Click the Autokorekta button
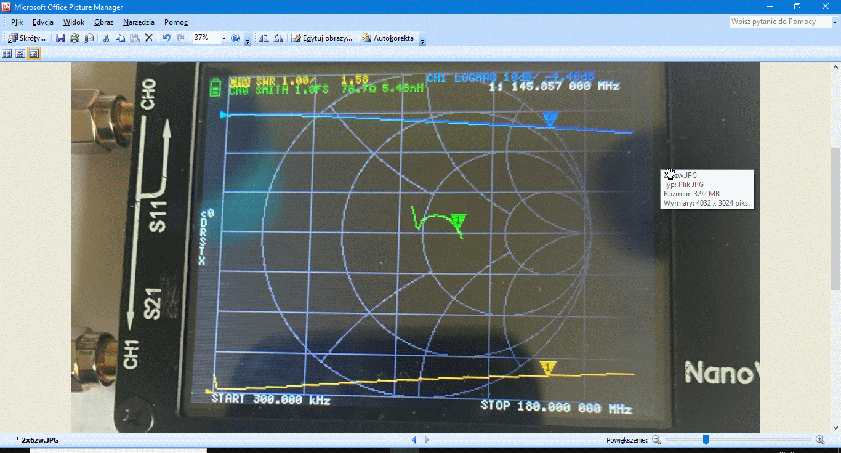The height and width of the screenshot is (453, 841). (x=388, y=38)
